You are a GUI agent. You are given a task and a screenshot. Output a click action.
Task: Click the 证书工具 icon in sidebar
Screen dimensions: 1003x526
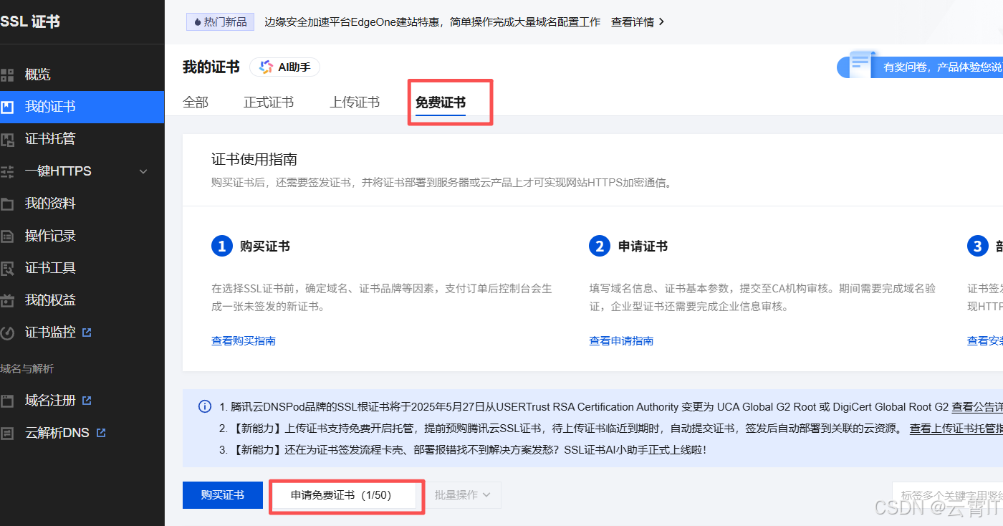click(7, 268)
